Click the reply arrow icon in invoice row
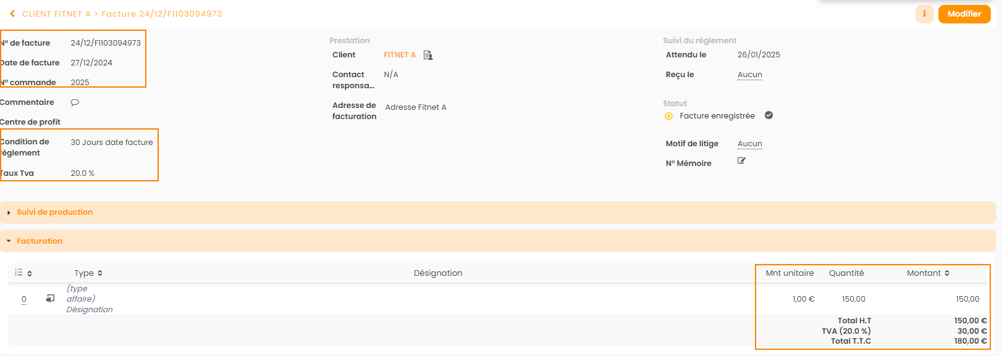The height and width of the screenshot is (356, 1002). 50,299
